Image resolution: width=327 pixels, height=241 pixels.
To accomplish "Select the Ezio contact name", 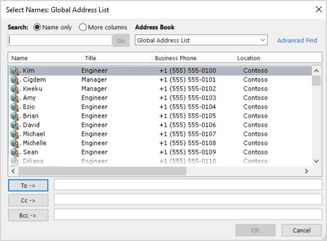I will coord(29,107).
